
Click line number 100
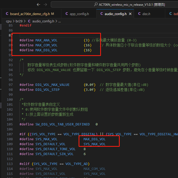click(x=10, y=100)
